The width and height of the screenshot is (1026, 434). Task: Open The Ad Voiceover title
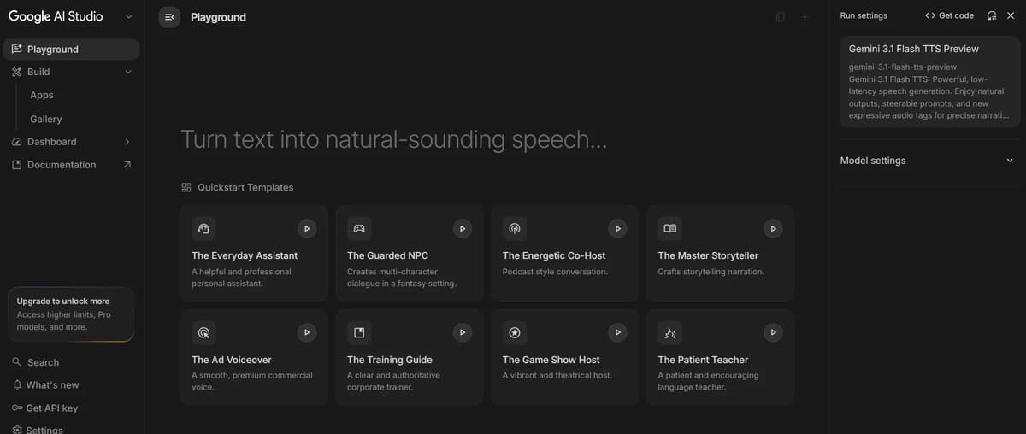coord(232,360)
